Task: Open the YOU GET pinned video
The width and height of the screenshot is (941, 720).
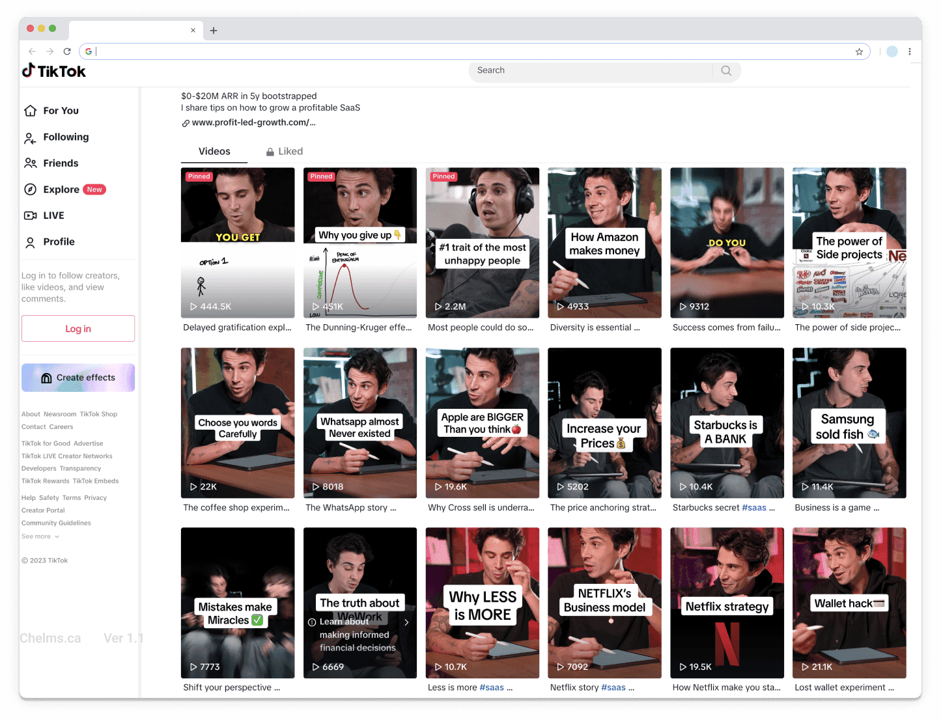Action: coord(238,243)
